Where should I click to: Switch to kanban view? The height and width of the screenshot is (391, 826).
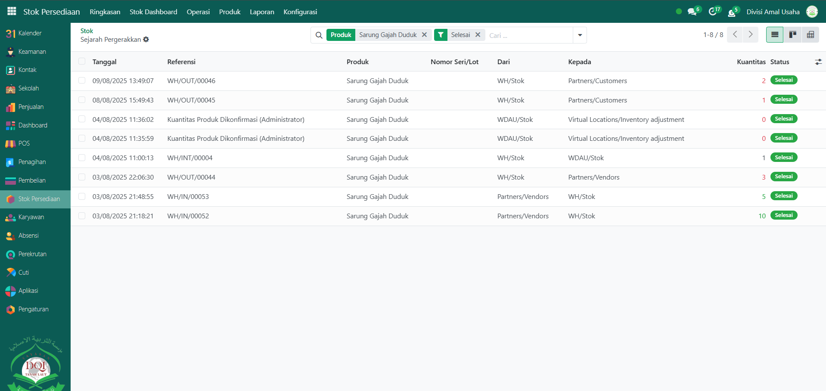(792, 35)
